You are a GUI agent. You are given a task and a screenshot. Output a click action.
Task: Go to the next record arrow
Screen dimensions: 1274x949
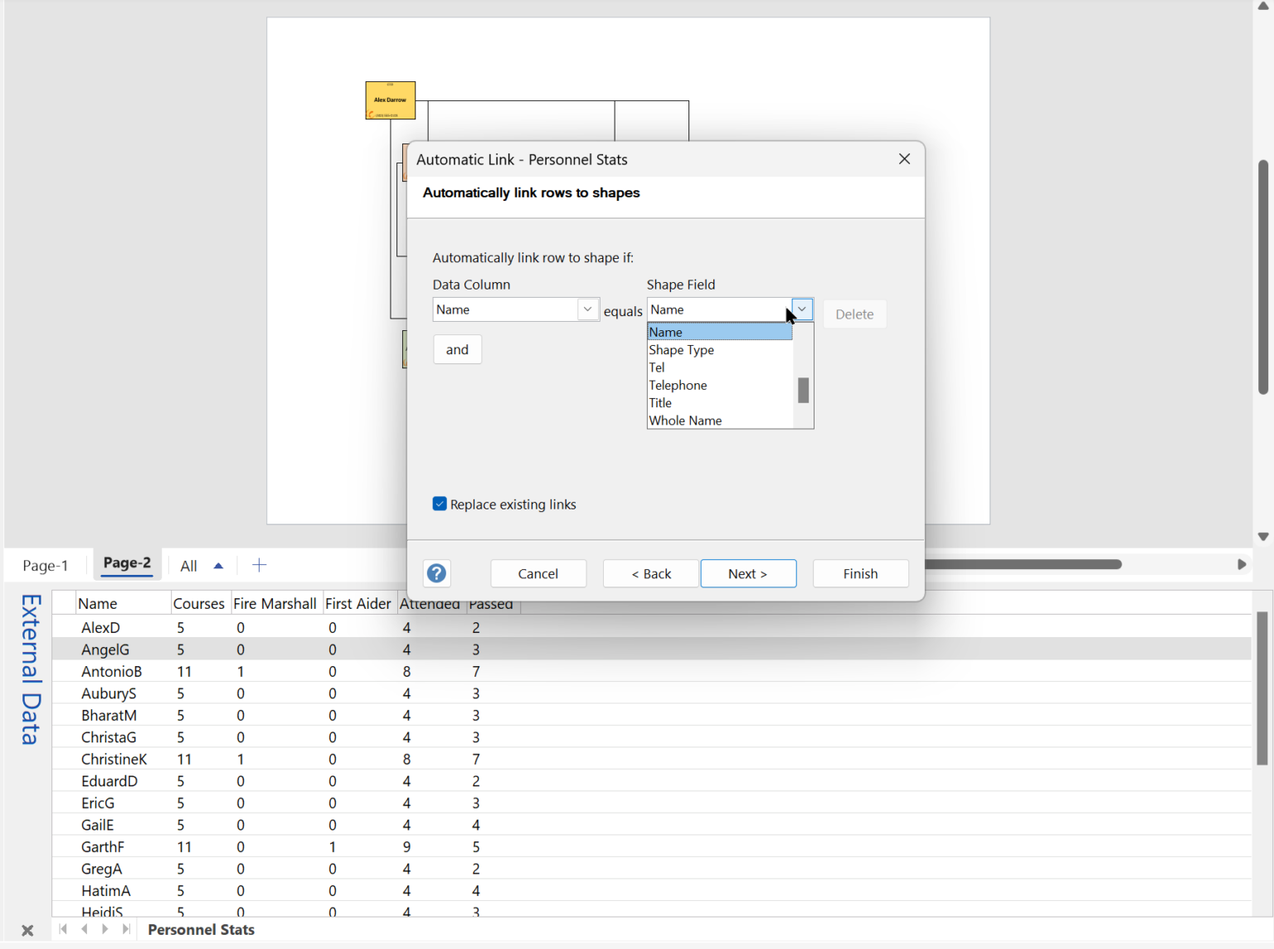(x=105, y=929)
